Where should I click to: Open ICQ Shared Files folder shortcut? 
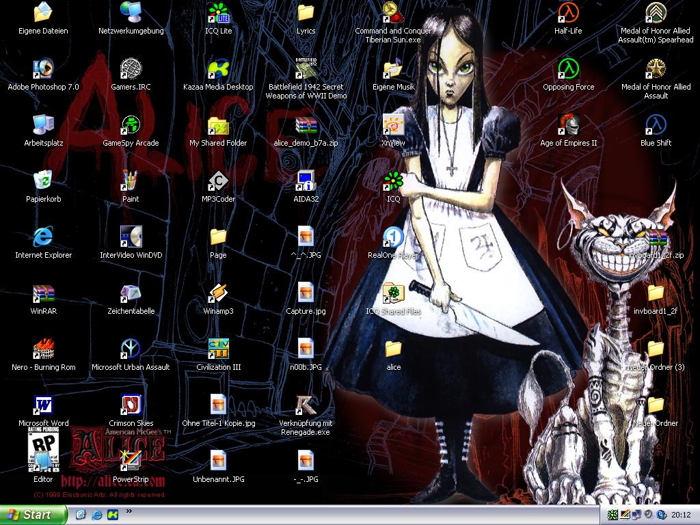click(x=393, y=293)
